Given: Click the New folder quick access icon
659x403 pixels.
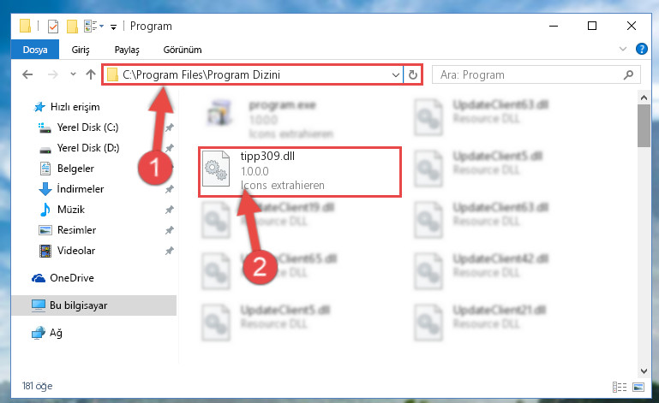Looking at the screenshot, I should point(72,27).
